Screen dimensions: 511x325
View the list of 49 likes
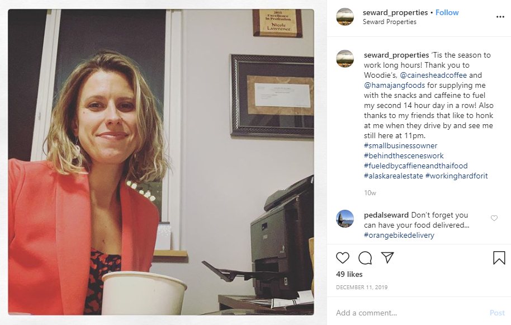click(349, 275)
